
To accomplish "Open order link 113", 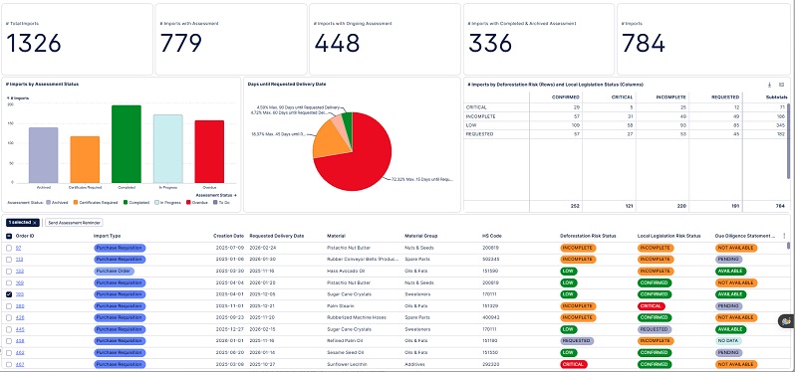I will click(x=19, y=260).
